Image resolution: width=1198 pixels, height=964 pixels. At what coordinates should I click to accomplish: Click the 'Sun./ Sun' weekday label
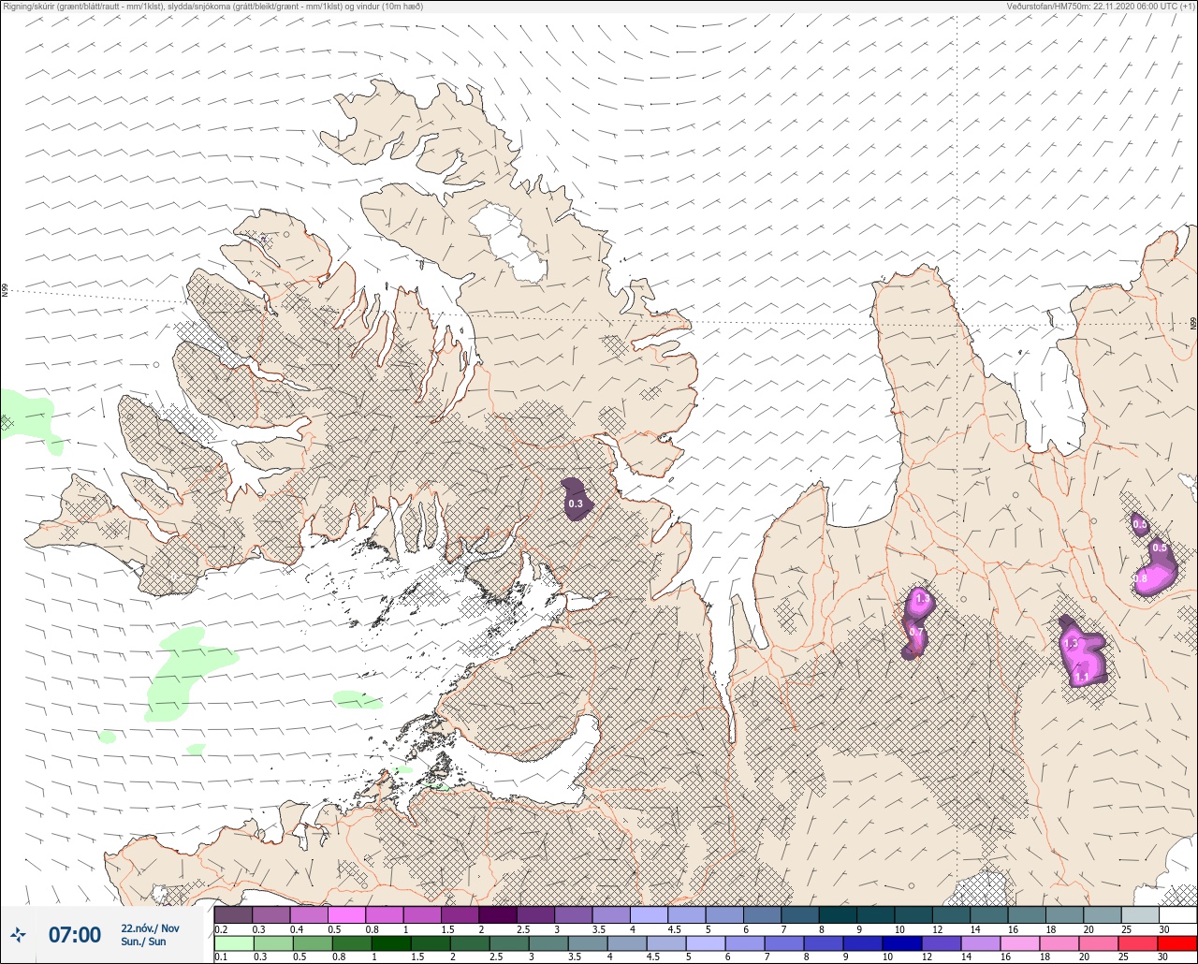(x=143, y=942)
